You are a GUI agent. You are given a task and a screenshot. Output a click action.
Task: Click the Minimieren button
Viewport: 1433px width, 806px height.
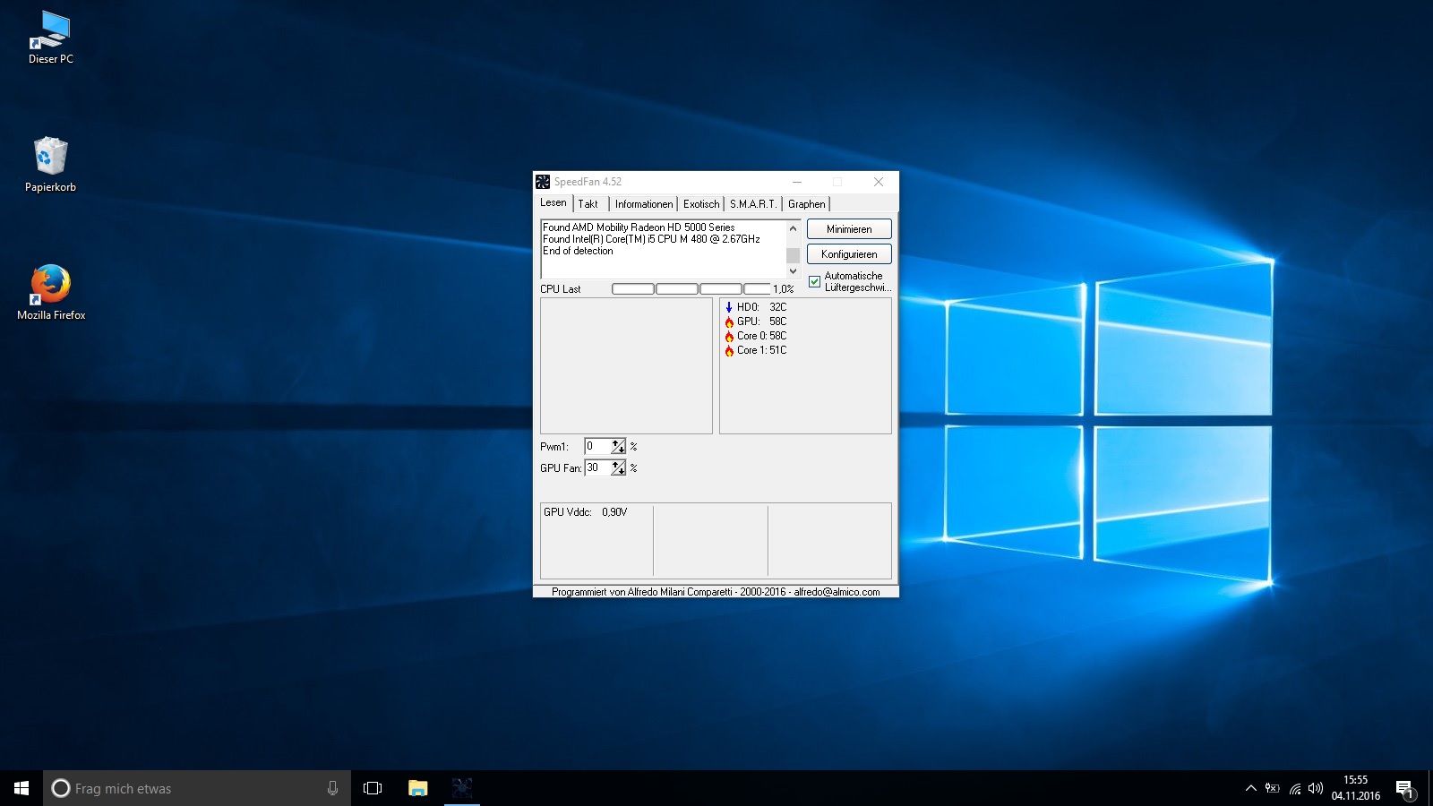pos(849,229)
